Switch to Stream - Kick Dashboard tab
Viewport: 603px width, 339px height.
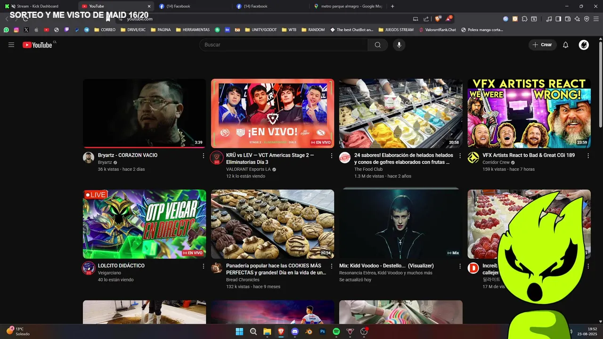[x=38, y=6]
